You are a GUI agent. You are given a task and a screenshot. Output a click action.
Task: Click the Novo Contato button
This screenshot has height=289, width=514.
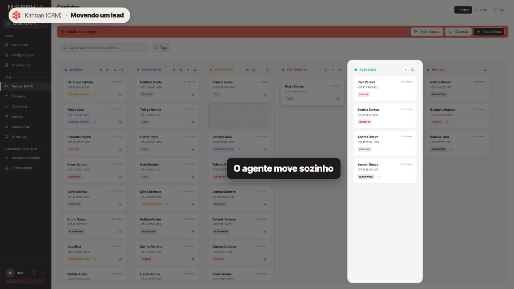point(427,32)
